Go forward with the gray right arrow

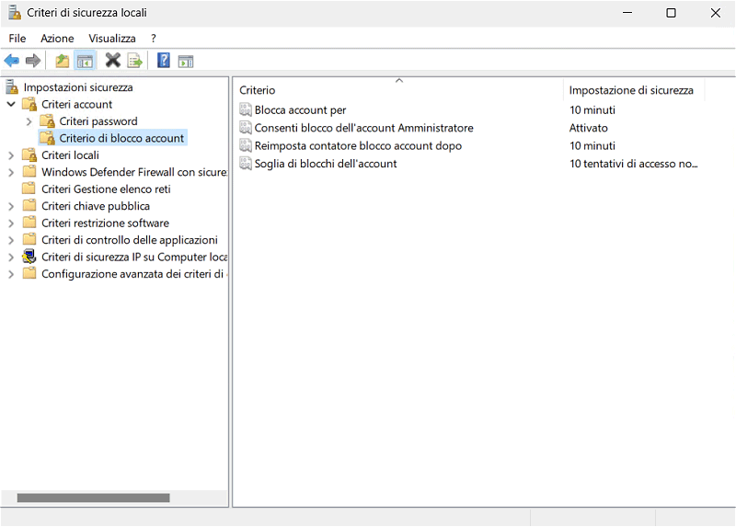point(33,61)
